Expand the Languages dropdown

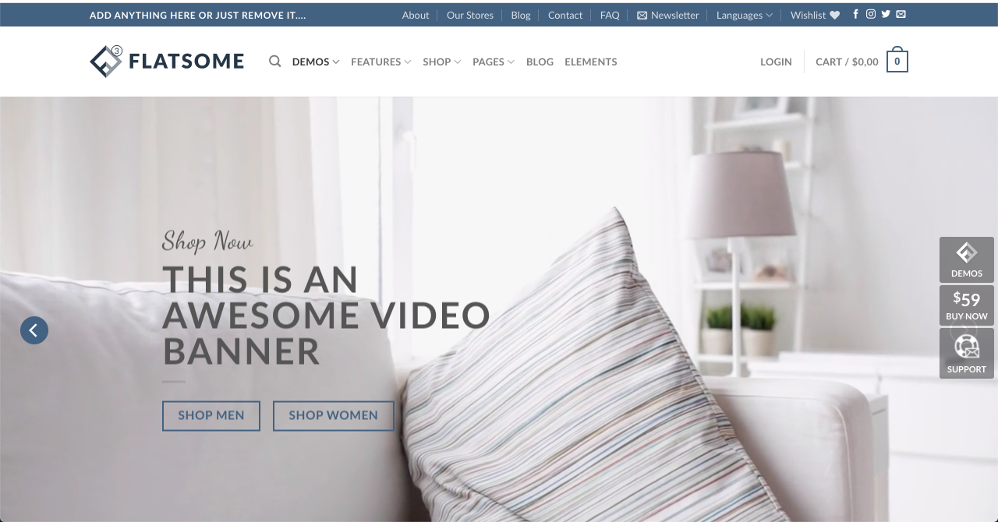(744, 15)
